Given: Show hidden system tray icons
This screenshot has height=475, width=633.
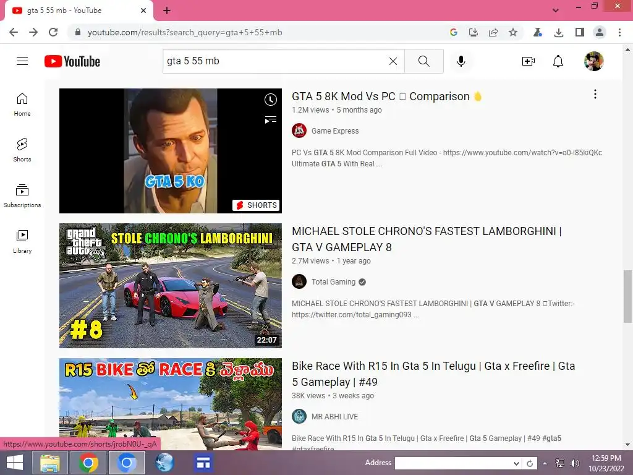Looking at the screenshot, I should click(x=545, y=463).
